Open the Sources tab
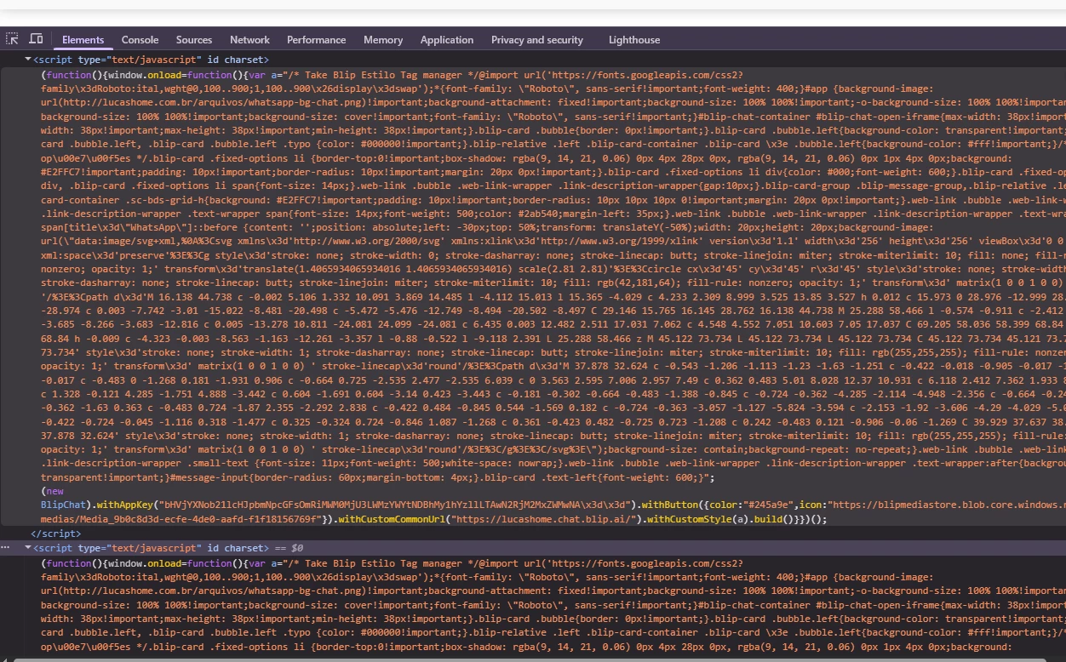This screenshot has width=1066, height=662. 194,40
